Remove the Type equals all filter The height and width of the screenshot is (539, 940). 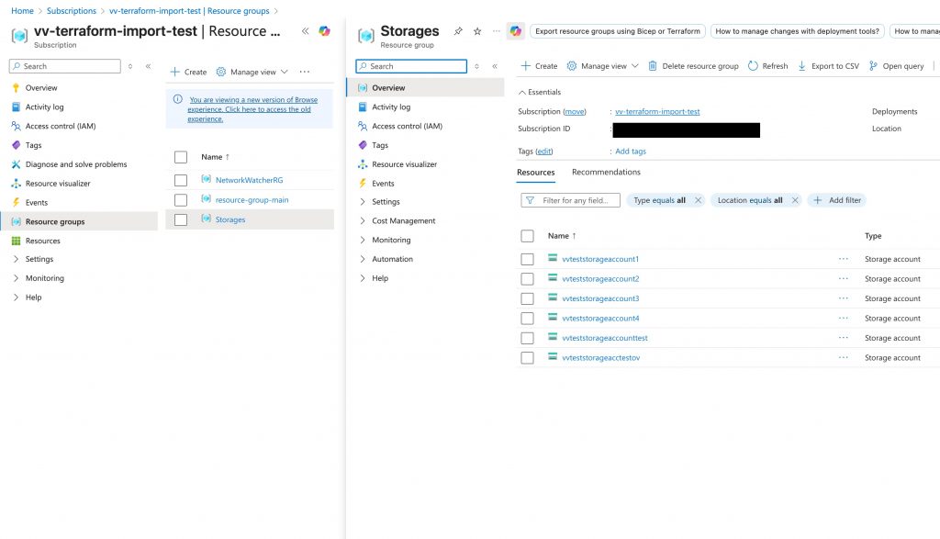click(x=698, y=200)
